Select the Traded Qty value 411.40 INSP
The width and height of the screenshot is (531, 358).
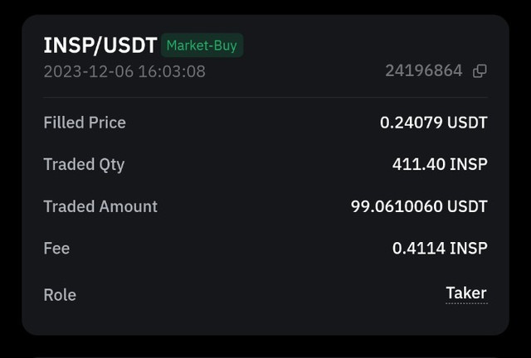coord(440,164)
